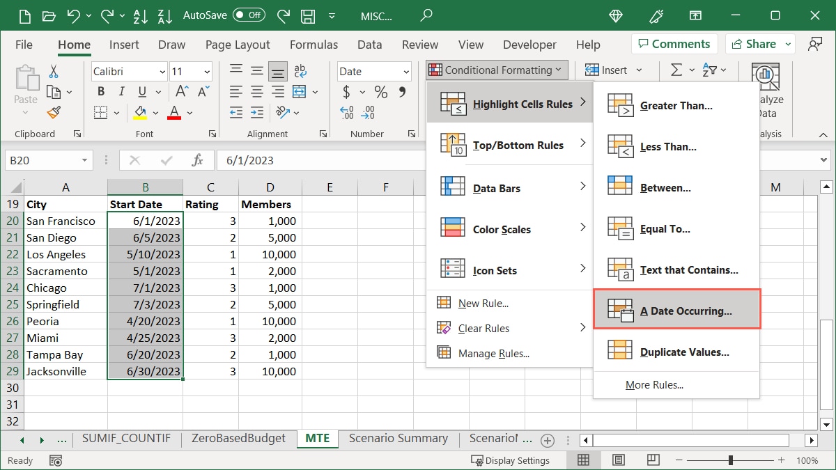Apply Bold formatting to selection
The height and width of the screenshot is (470, 836).
tap(102, 92)
